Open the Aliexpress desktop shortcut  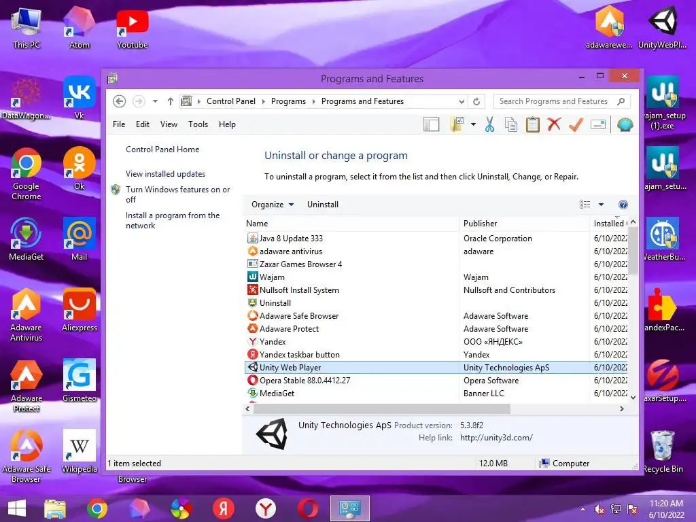[80, 310]
